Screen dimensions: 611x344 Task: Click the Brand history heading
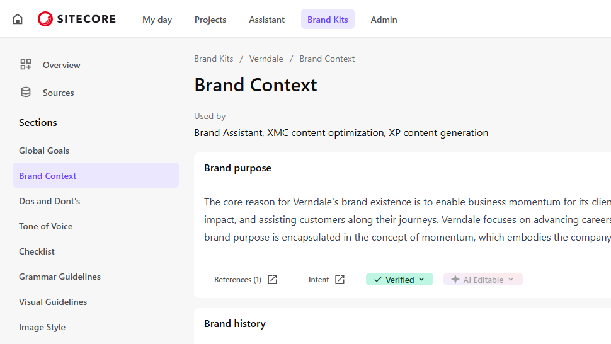pos(235,324)
